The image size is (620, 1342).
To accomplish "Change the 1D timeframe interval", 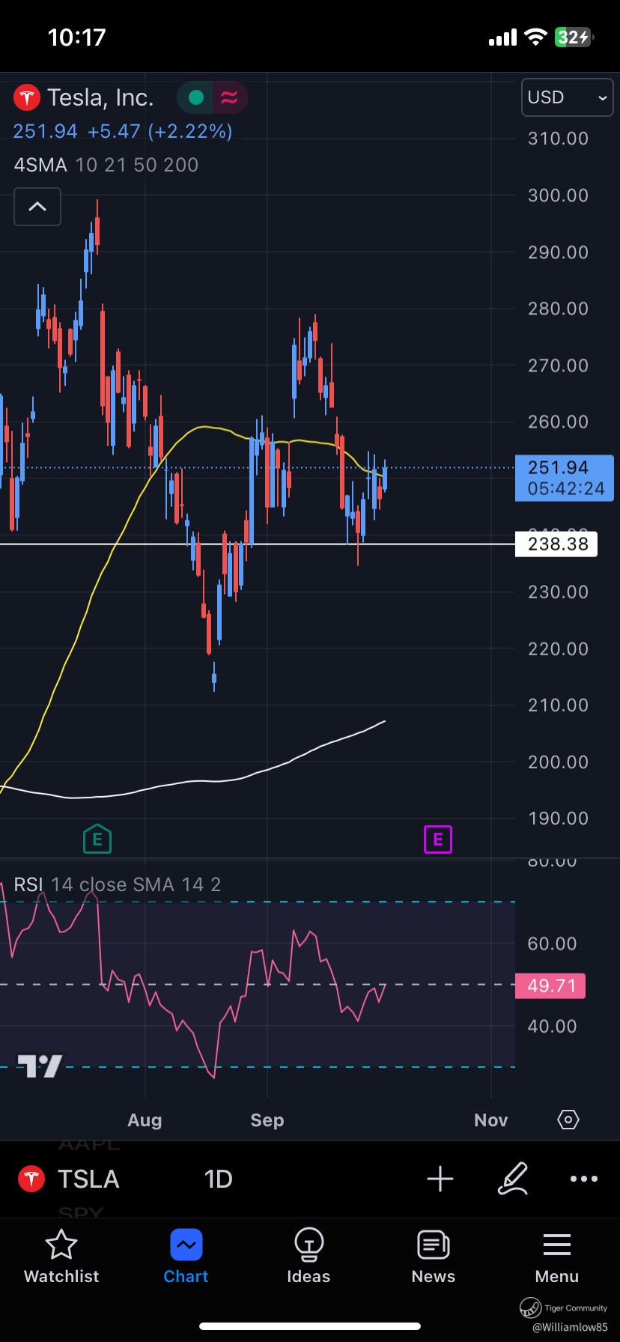I will click(218, 1179).
